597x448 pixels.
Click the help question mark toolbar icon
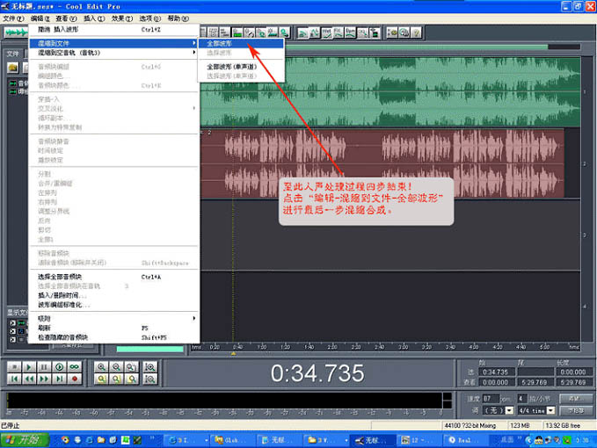(x=416, y=33)
